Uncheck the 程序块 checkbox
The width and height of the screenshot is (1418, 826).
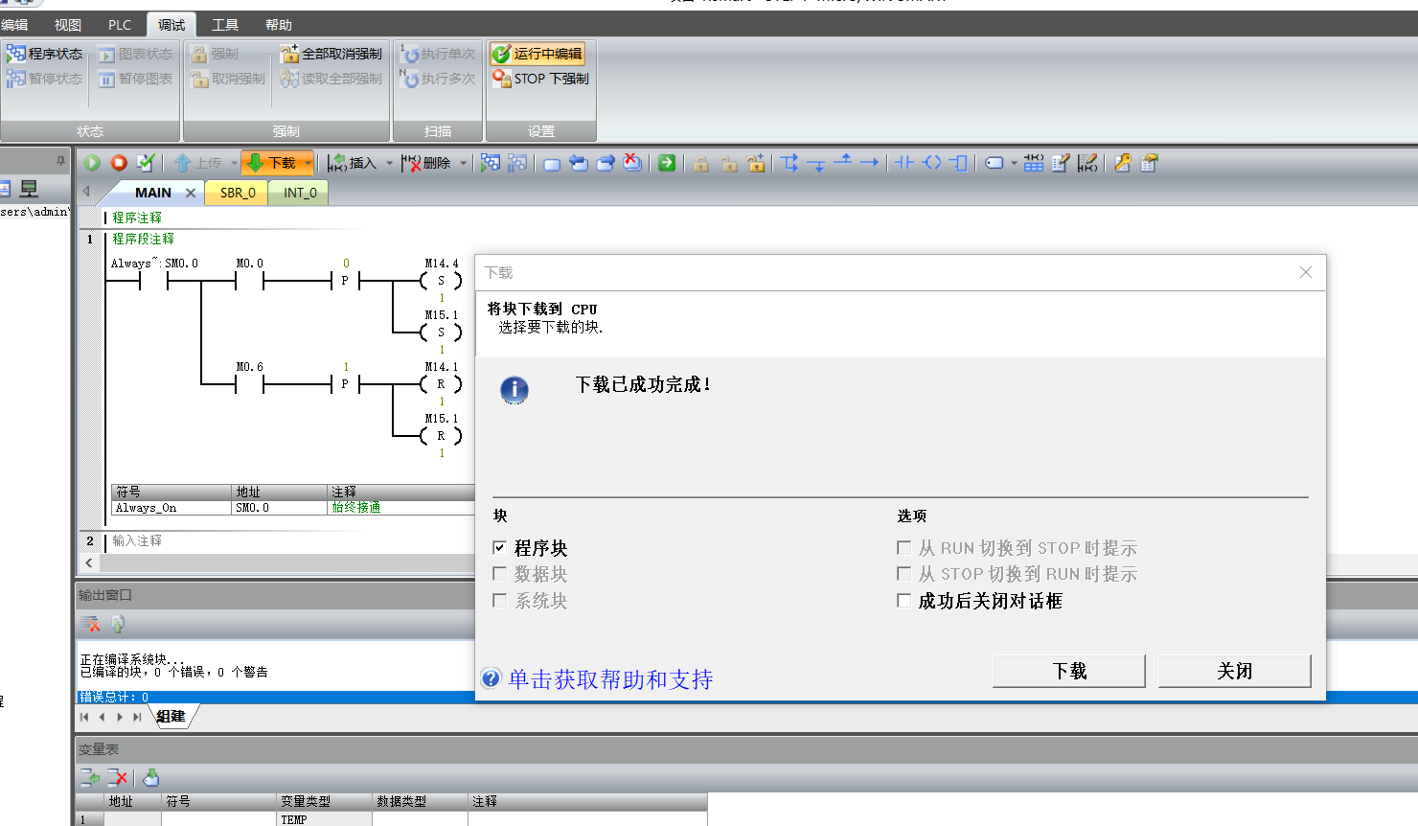coord(499,548)
